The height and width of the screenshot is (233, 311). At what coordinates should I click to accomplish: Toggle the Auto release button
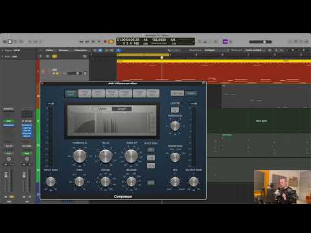pos(151,183)
